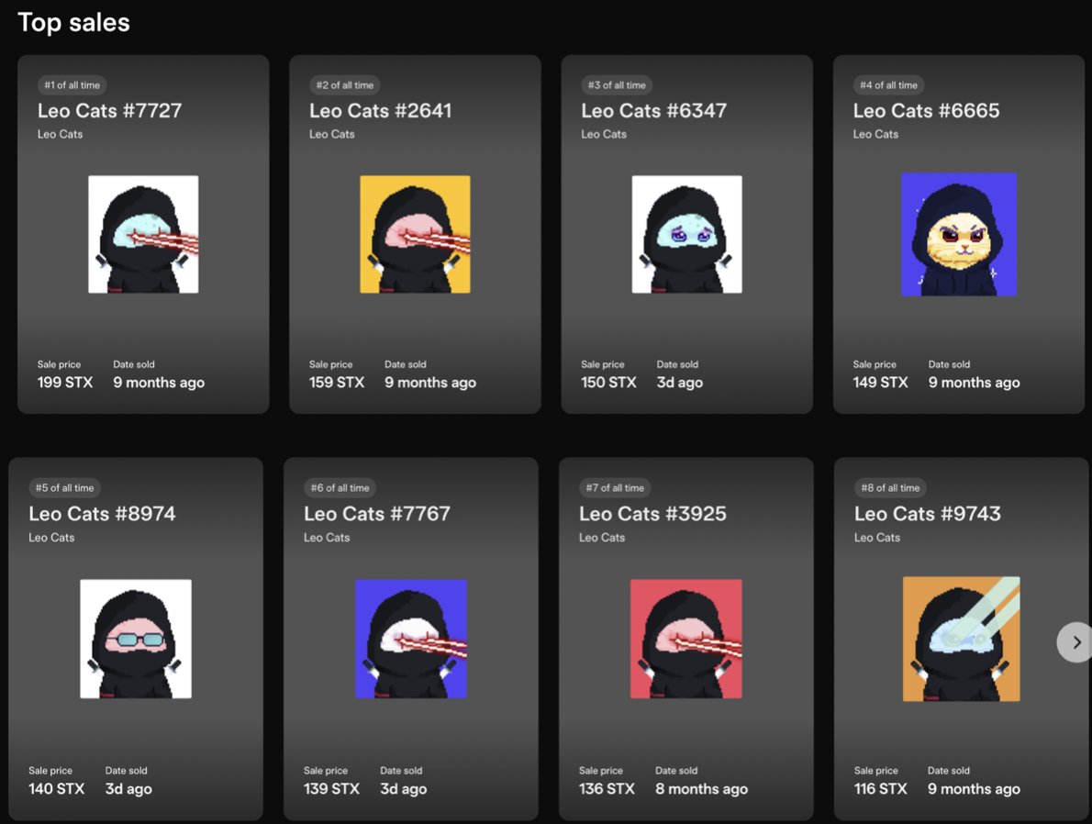The width and height of the screenshot is (1092, 824).
Task: Click the '#3 of all time' badge
Action: click(617, 85)
